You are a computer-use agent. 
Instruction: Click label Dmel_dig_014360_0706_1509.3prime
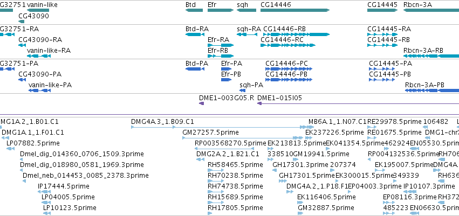pyautogui.click(x=82, y=154)
